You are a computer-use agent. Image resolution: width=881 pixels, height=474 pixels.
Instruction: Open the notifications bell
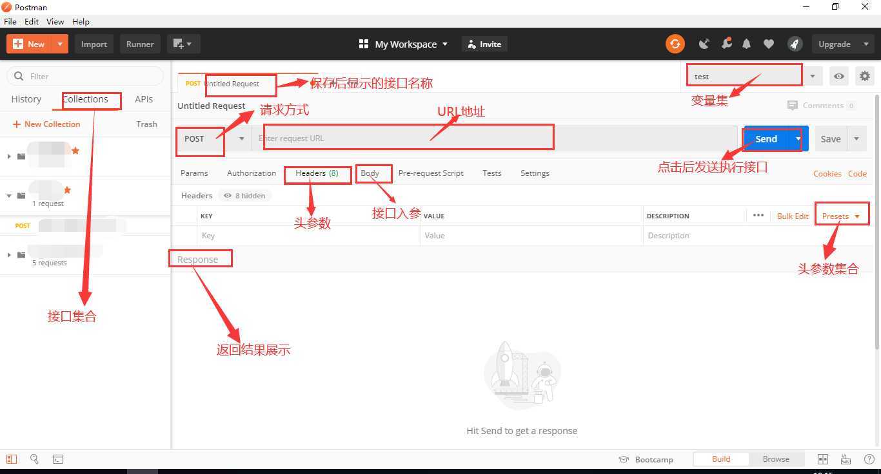[747, 44]
